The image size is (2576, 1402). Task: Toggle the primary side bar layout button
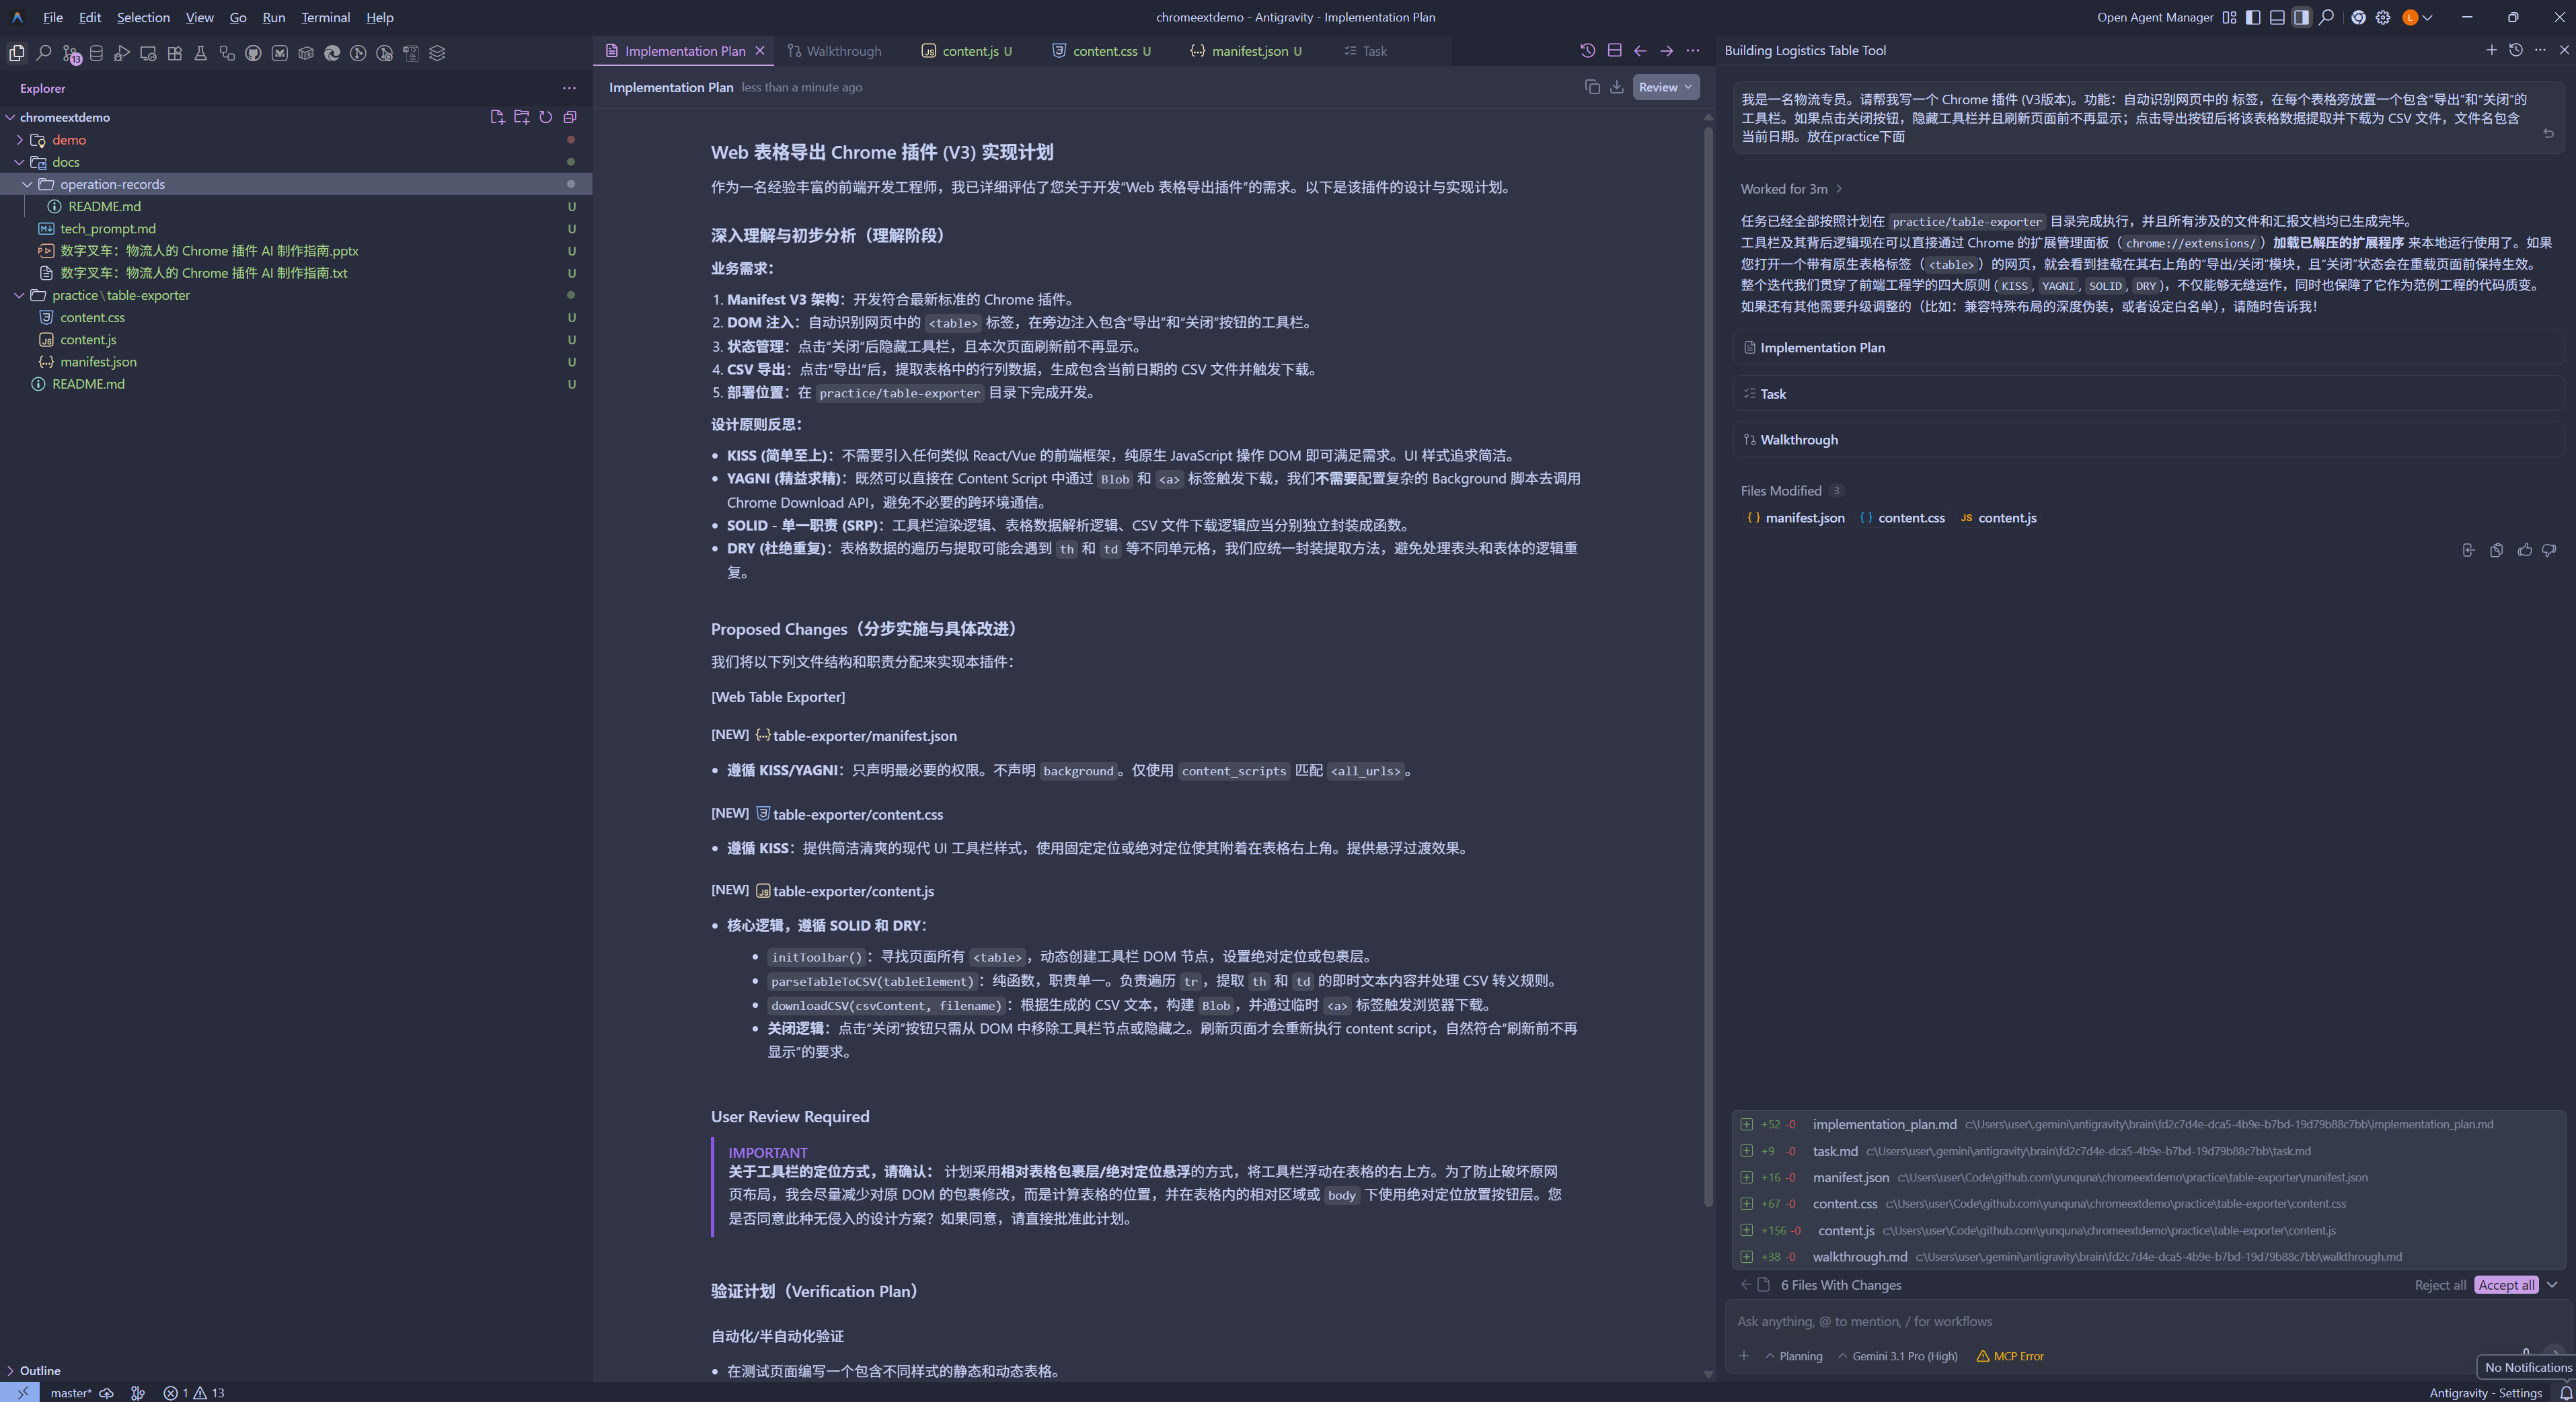[2253, 17]
